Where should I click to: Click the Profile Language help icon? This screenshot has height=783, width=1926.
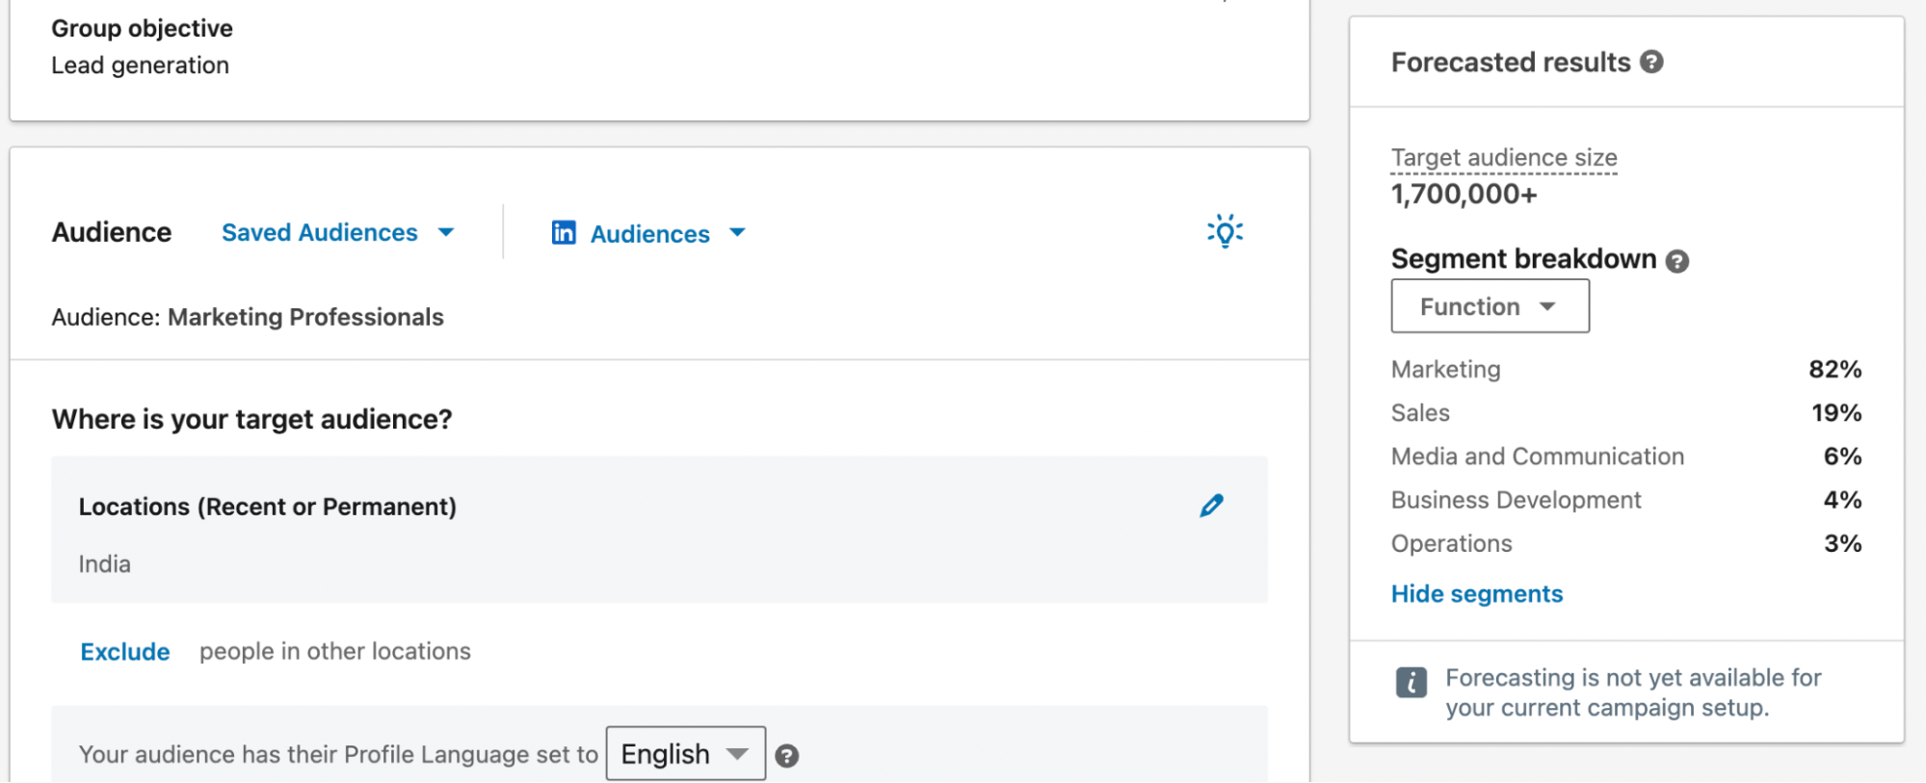[x=787, y=756]
